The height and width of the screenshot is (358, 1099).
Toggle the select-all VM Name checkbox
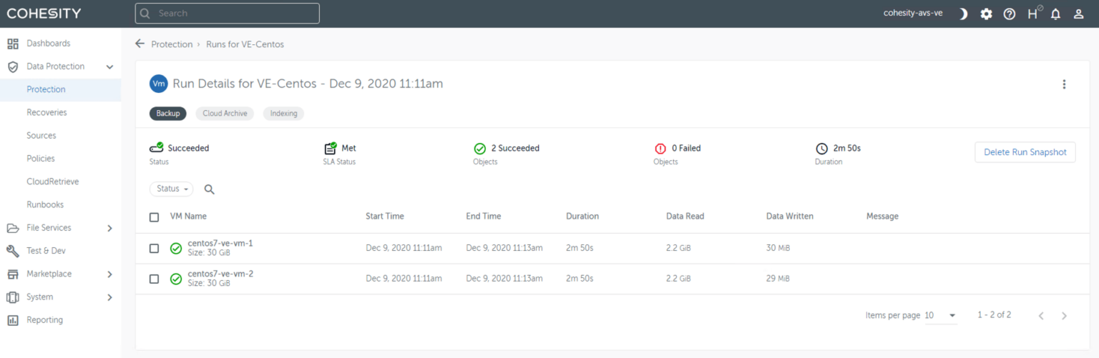155,217
